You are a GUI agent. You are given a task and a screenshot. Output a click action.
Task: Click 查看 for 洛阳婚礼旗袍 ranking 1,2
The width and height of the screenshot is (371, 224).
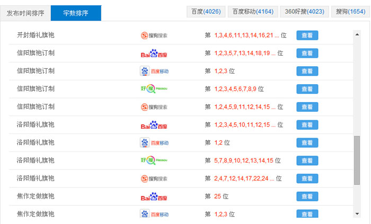(x=307, y=143)
